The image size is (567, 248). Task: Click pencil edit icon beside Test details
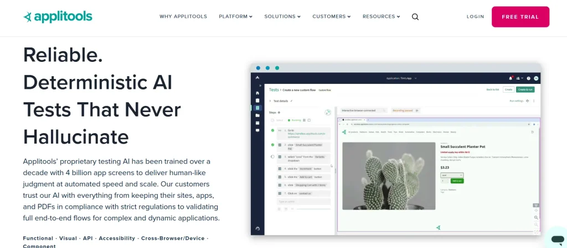point(291,101)
